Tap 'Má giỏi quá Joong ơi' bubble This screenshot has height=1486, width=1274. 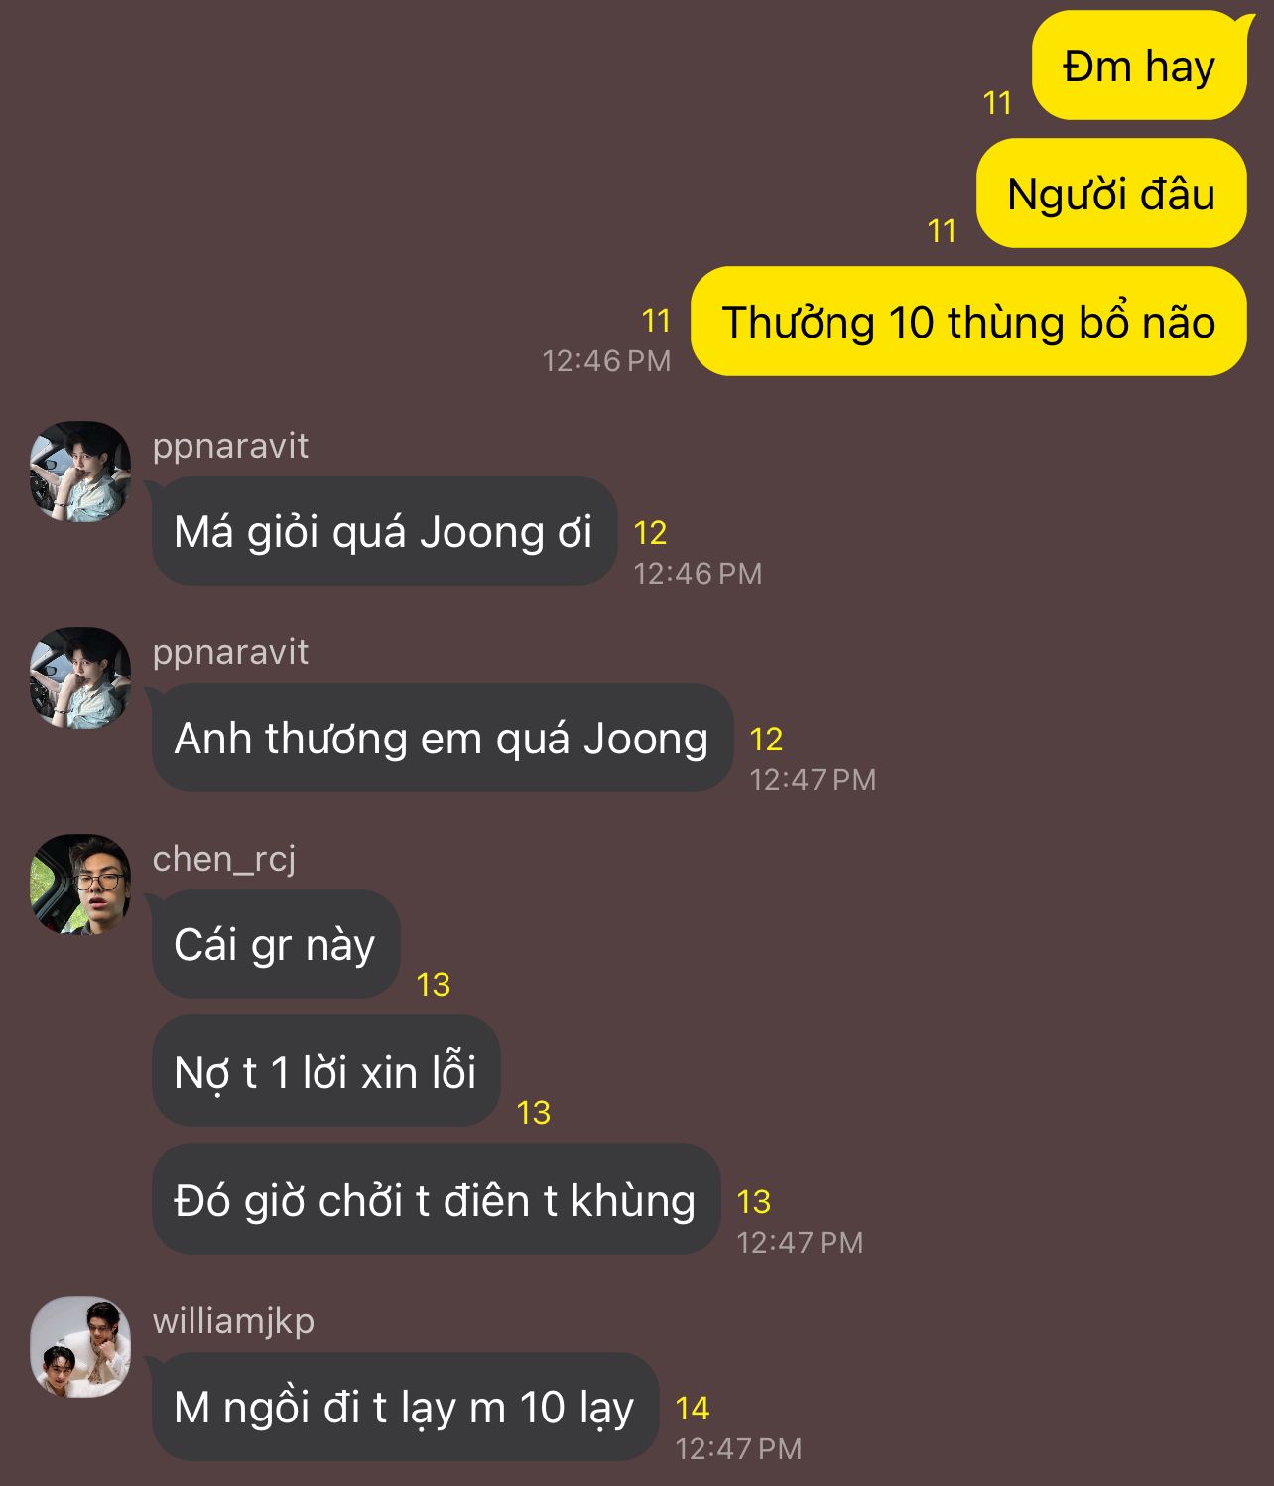[384, 531]
